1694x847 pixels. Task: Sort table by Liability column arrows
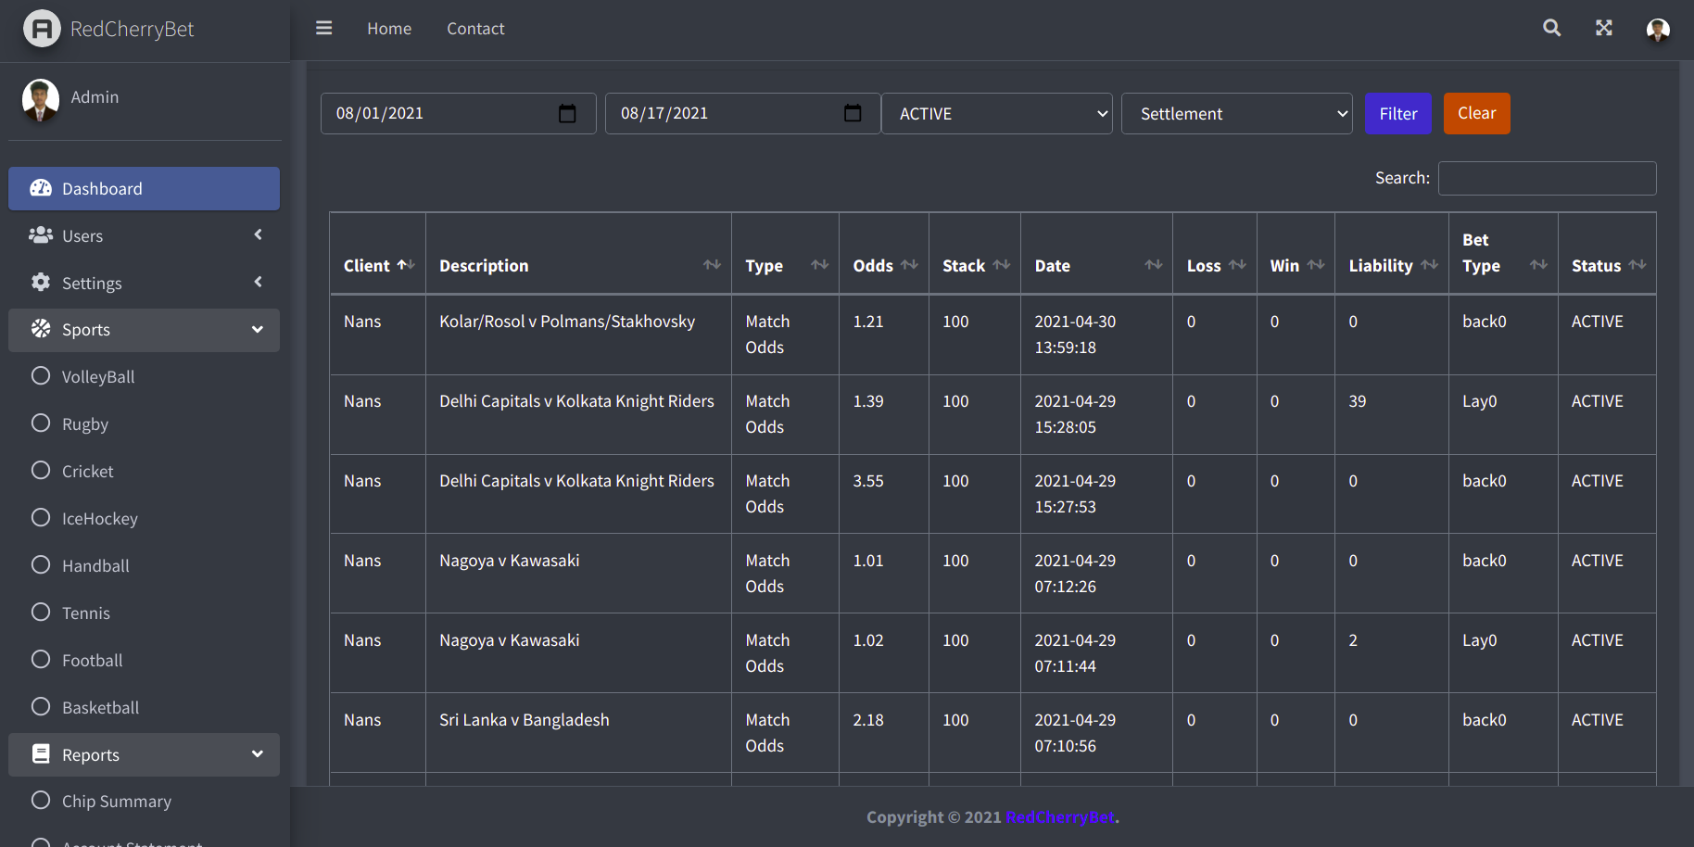click(1429, 265)
